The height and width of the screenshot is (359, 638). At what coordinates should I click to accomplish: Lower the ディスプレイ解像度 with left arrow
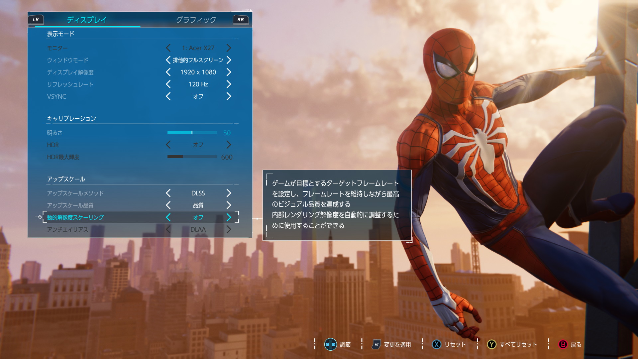point(168,72)
